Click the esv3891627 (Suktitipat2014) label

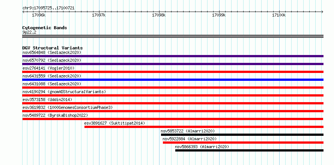114,123
